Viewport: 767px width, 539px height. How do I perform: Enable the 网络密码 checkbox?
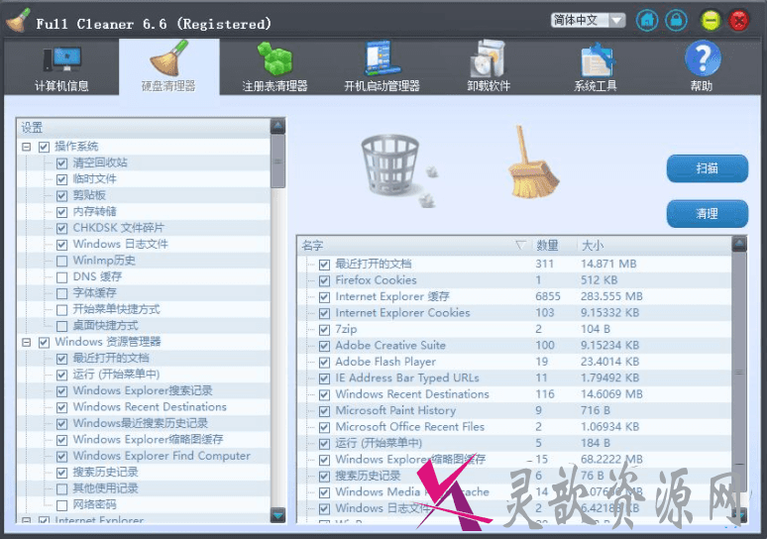(61, 504)
